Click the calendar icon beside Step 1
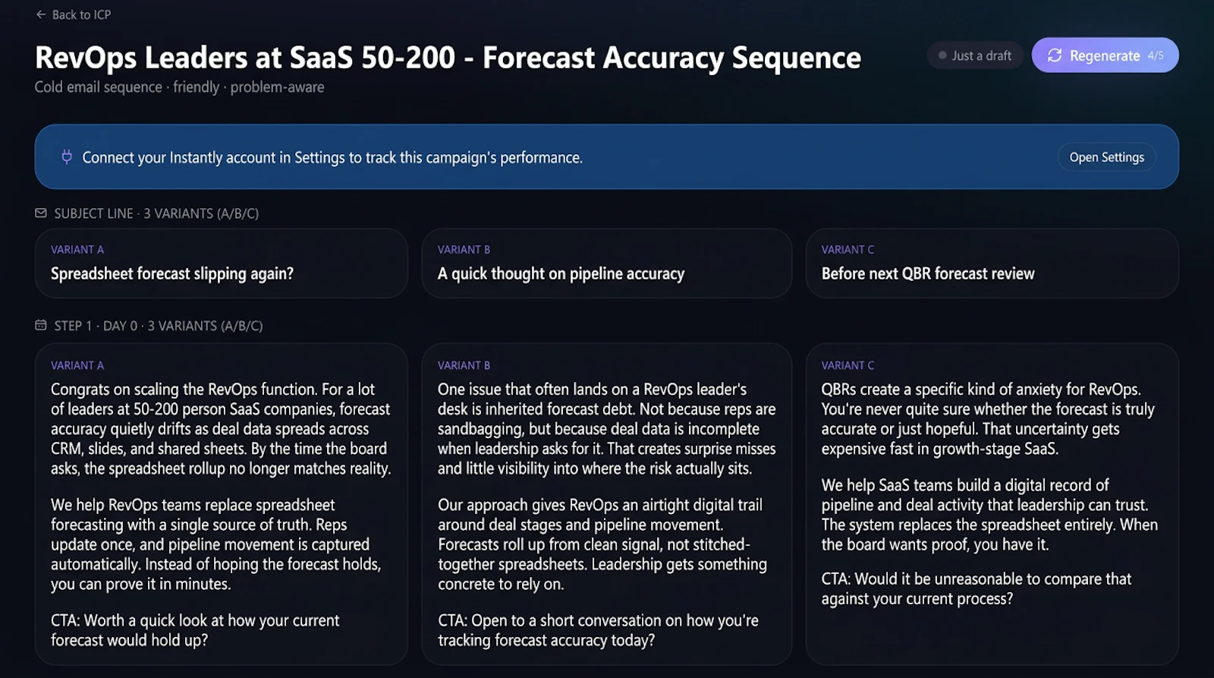1214x678 pixels. (x=41, y=326)
